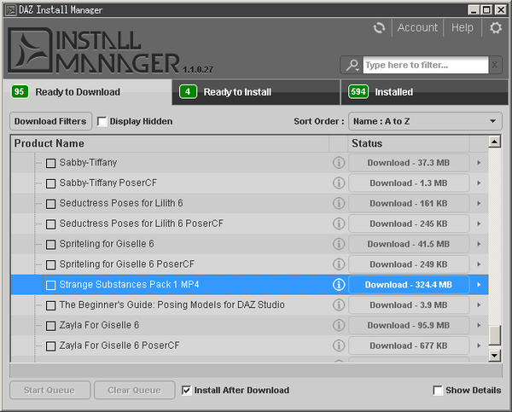
Task: Check Strange Substances Pack 1 MP4 checkbox
Action: [x=50, y=285]
